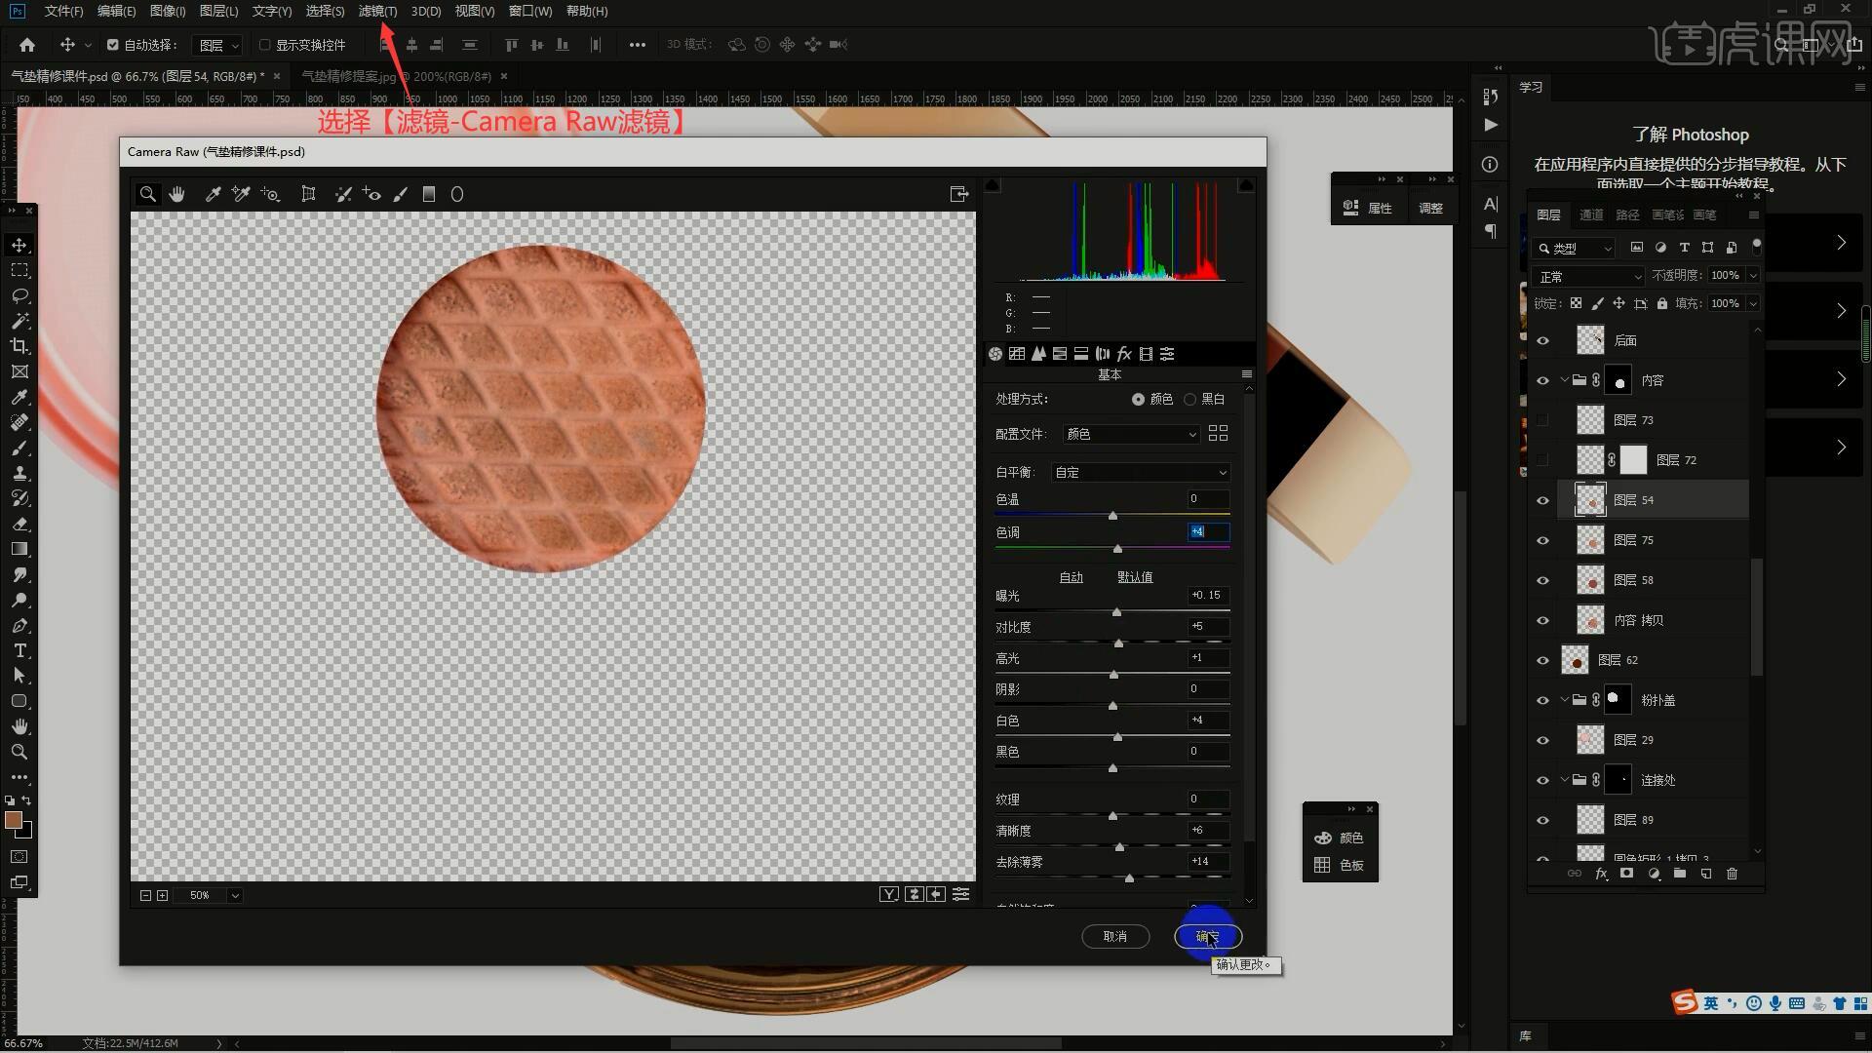Open the Tone Curve panel tab icon
This screenshot has width=1872, height=1053.
click(1017, 354)
